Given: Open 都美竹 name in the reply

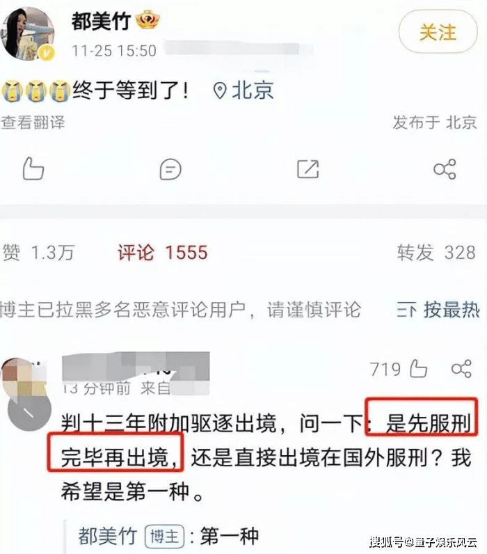Looking at the screenshot, I should (107, 536).
